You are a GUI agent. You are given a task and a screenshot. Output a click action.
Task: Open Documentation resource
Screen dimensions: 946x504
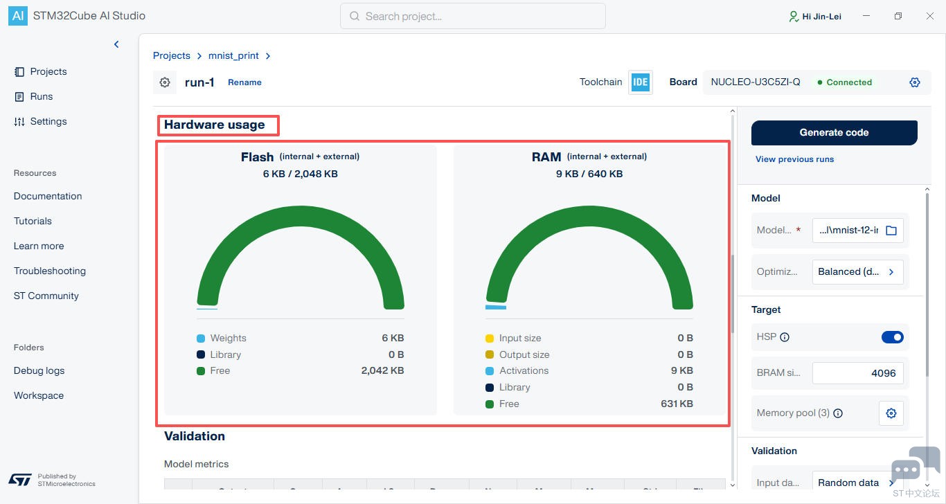pyautogui.click(x=48, y=196)
